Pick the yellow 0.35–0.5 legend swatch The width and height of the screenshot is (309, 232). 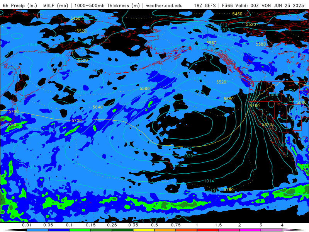[x=144, y=230]
